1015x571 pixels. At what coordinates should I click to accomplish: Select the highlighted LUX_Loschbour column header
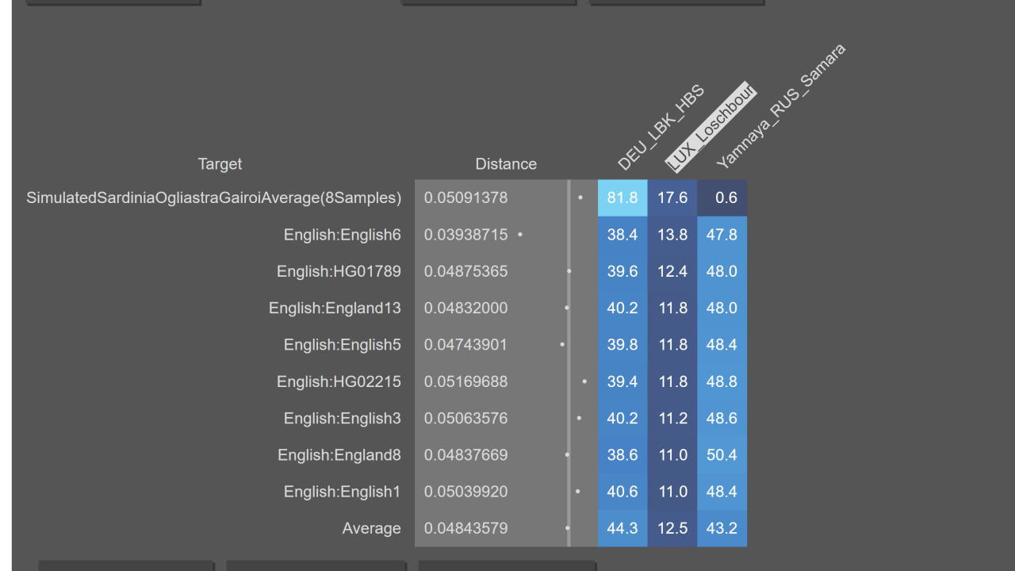tap(710, 127)
